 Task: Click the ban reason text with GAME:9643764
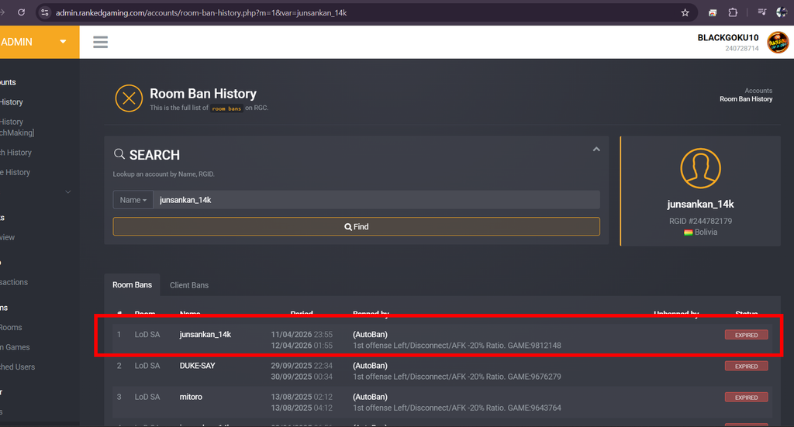point(457,408)
